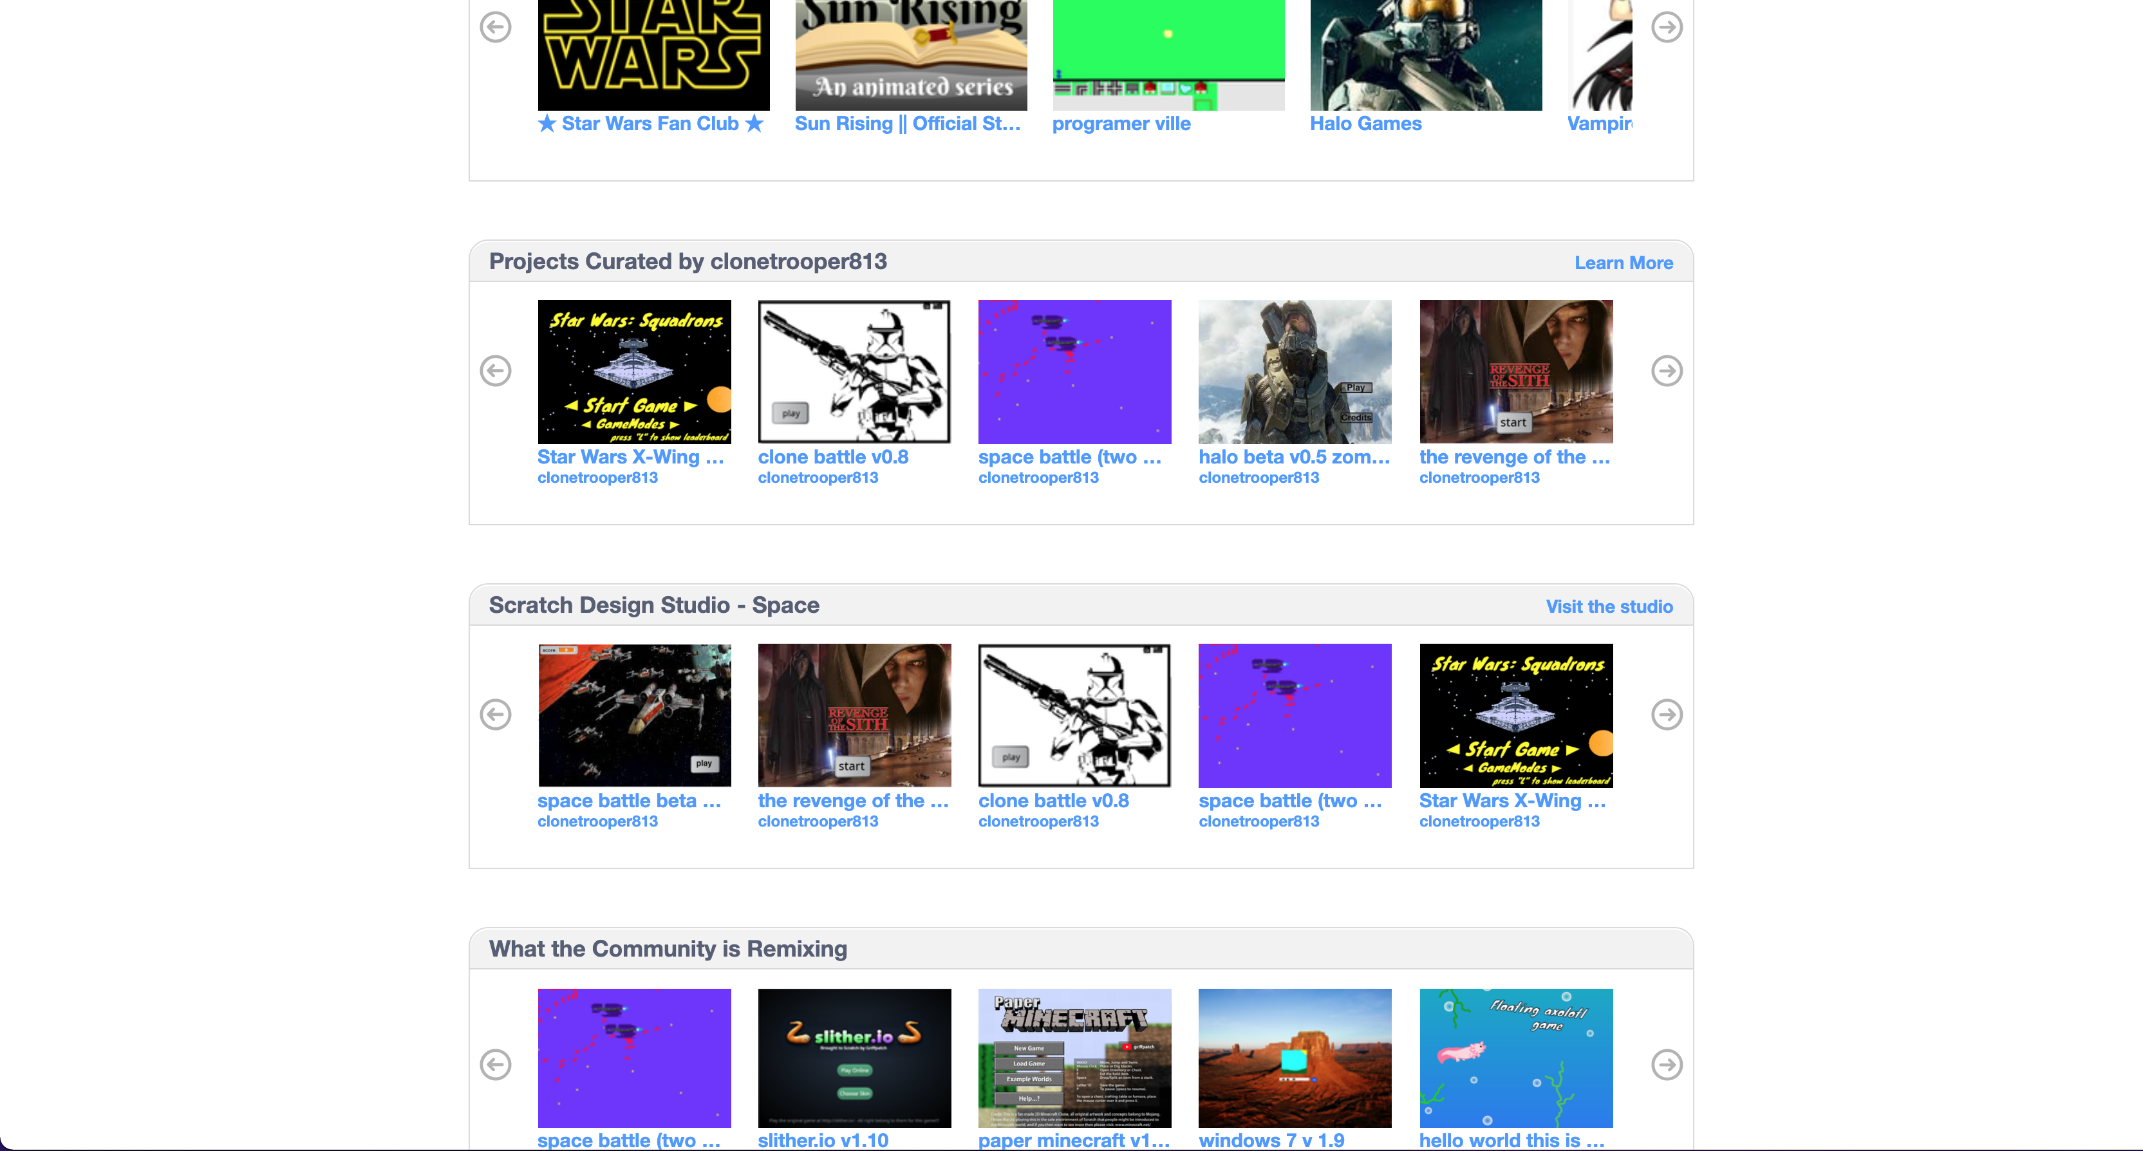The height and width of the screenshot is (1151, 2143).
Task: Click the left arrow in the Scratch Design Studio row
Action: pos(496,713)
